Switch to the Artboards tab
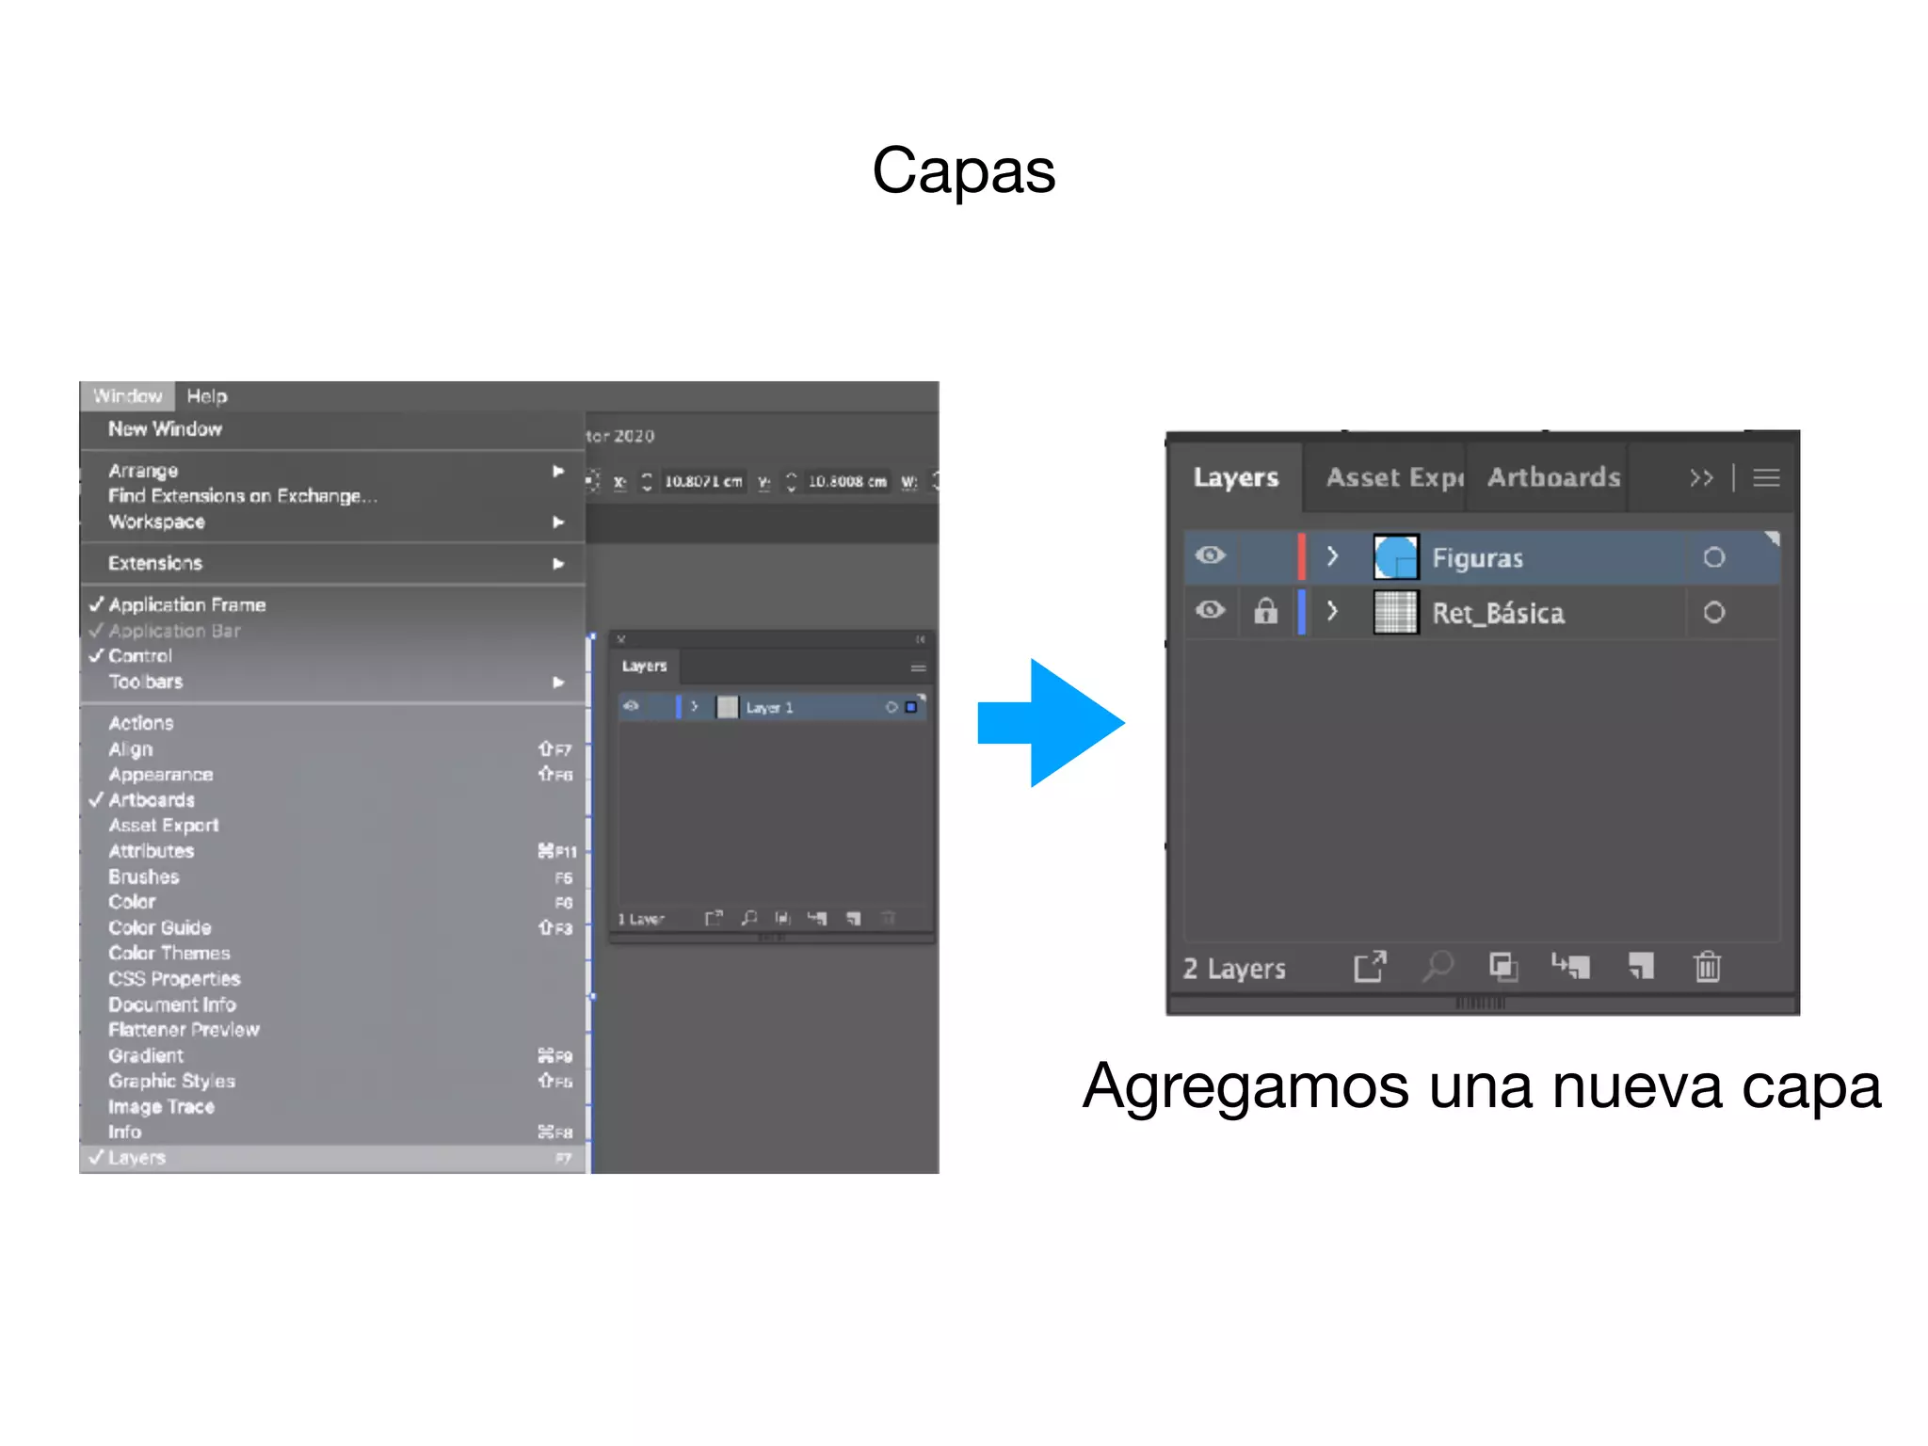This screenshot has height=1446, width=1928. click(x=1553, y=477)
